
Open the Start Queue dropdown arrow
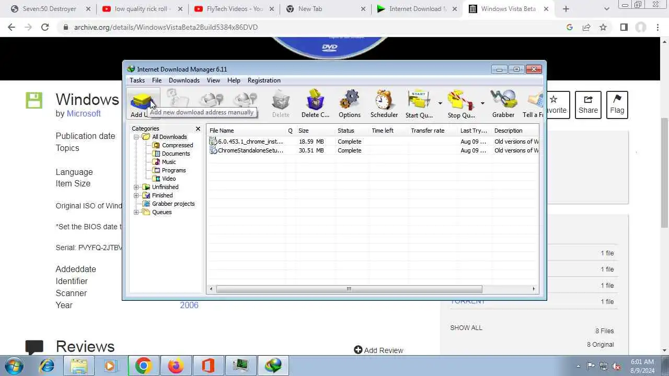tap(440, 103)
